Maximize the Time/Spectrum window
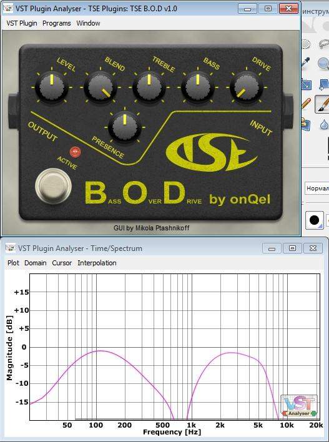Screen dimensions: 329x442 [292, 248]
